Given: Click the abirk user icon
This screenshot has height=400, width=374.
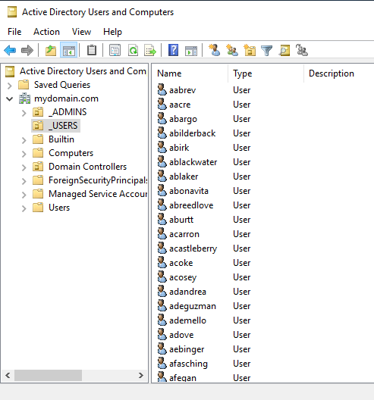Looking at the screenshot, I should (162, 148).
